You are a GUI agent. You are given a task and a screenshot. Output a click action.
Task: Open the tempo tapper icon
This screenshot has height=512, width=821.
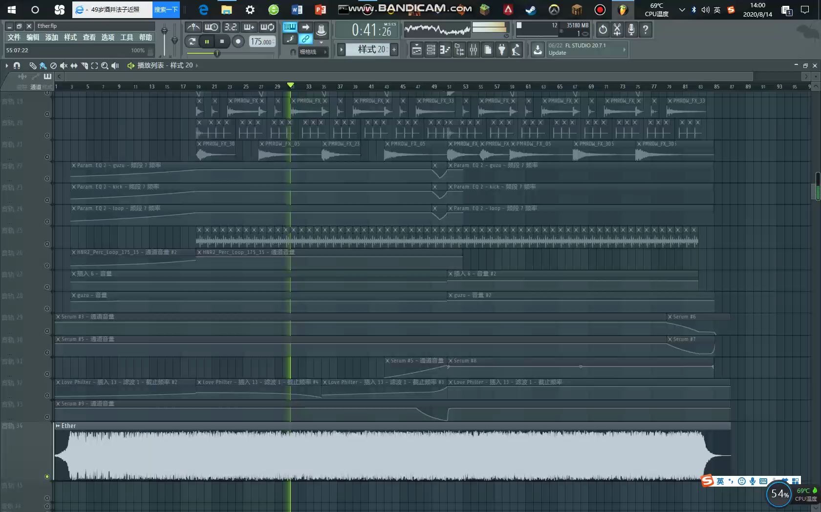[x=516, y=49]
